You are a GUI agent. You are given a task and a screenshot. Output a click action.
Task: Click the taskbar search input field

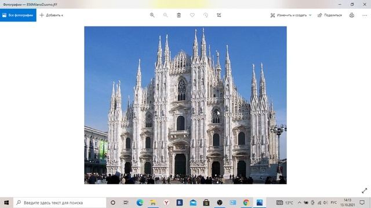(x=60, y=203)
